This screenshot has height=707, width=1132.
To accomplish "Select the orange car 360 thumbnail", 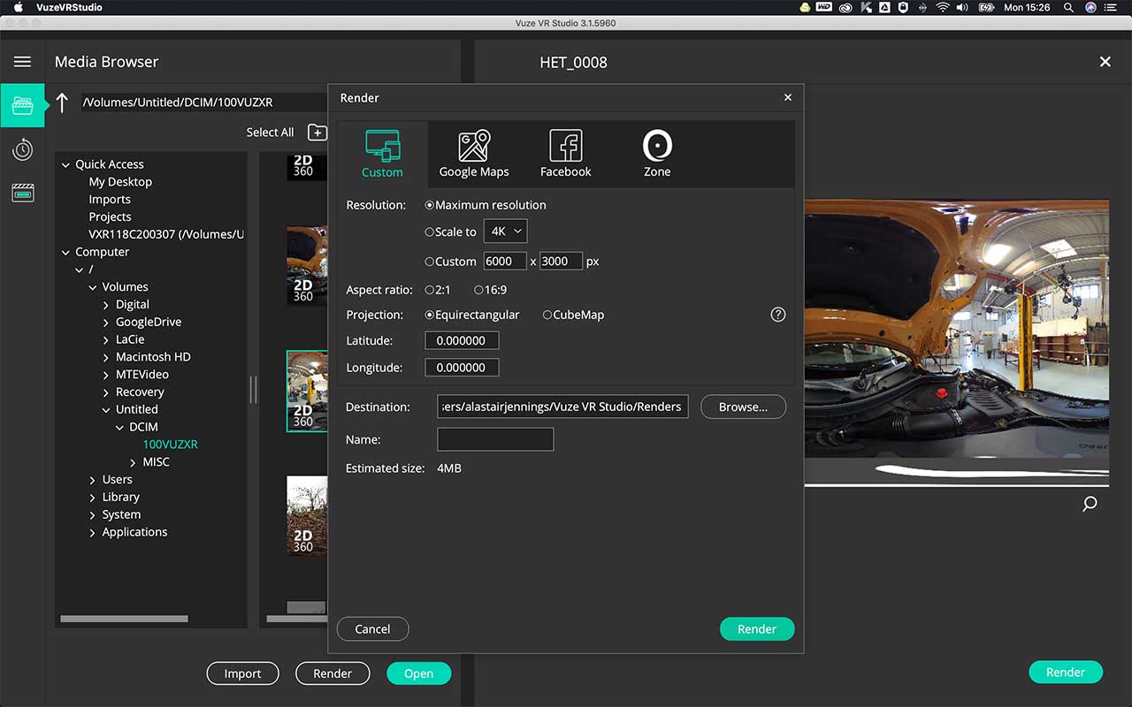I will click(x=307, y=266).
